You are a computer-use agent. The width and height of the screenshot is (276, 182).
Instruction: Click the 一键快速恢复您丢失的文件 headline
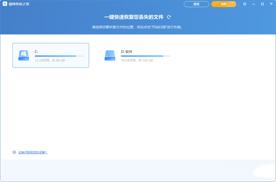(134, 17)
